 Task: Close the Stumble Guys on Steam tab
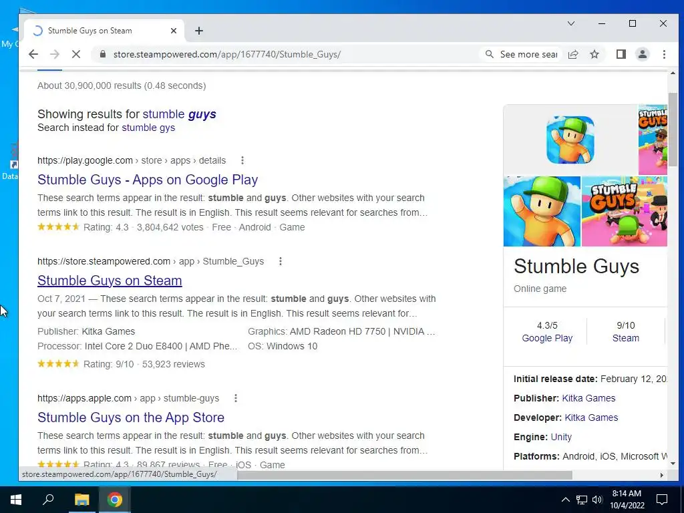[x=173, y=31]
